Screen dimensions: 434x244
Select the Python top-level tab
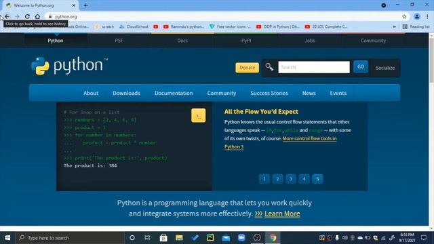coord(56,41)
